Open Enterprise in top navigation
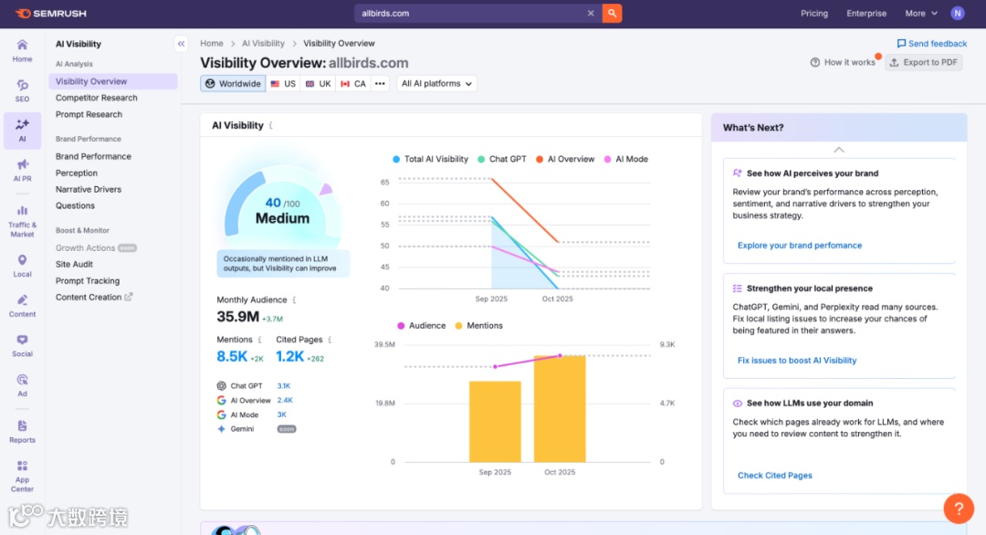This screenshot has height=535, width=986. coord(866,13)
